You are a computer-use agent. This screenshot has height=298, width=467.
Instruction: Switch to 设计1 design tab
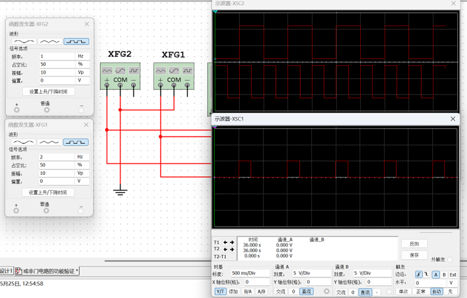tap(7, 271)
